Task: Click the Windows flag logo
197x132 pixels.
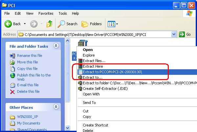Action: click(189, 13)
